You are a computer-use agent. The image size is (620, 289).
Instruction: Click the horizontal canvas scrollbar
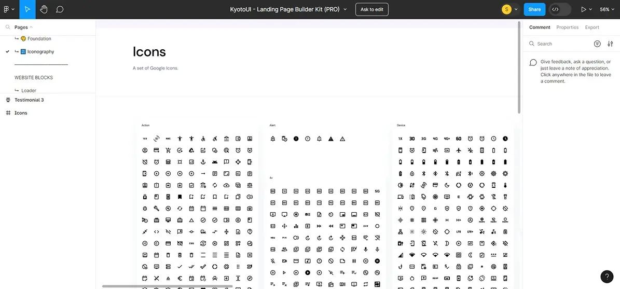[167, 286]
